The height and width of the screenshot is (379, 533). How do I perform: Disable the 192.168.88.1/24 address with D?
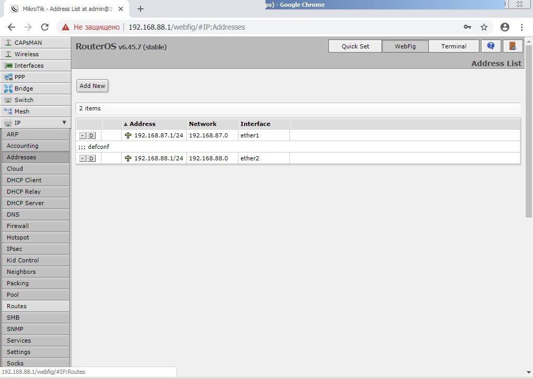click(x=92, y=158)
